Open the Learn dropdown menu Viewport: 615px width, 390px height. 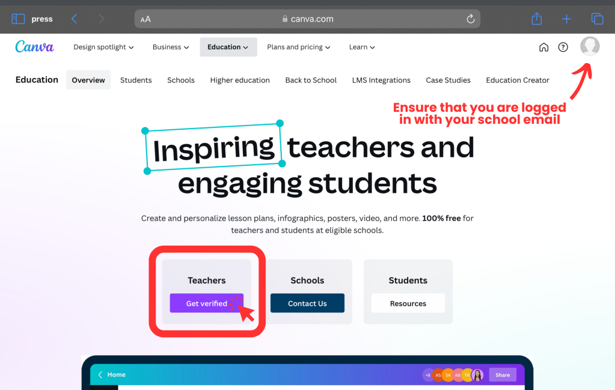pos(362,47)
